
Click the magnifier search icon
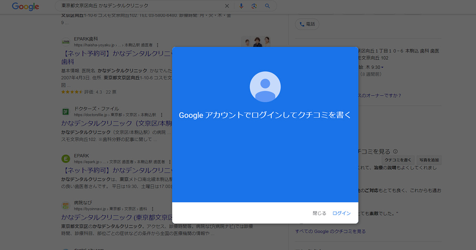(268, 6)
